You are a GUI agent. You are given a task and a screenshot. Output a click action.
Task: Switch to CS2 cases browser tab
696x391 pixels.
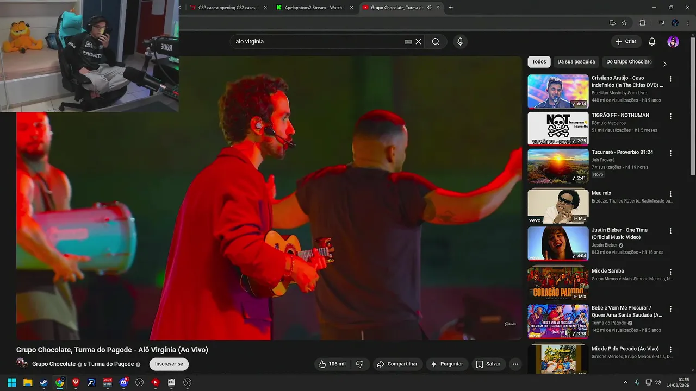coord(228,8)
